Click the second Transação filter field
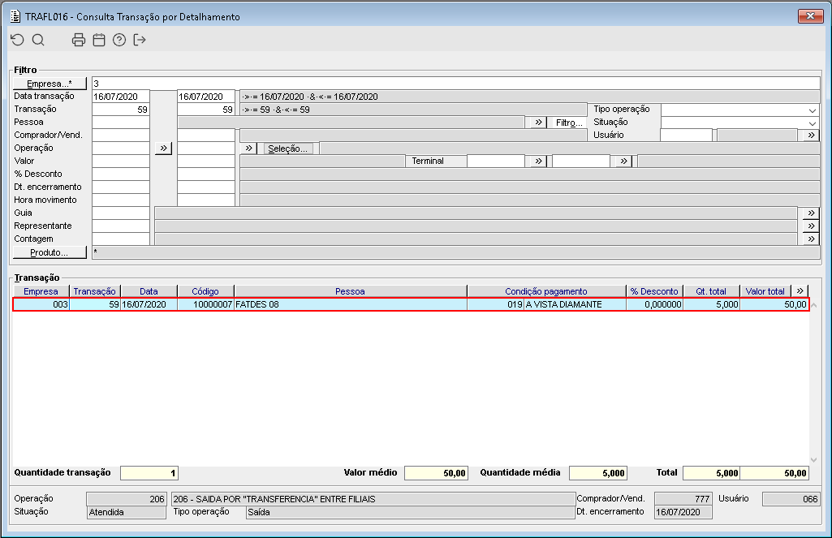Viewport: 832px width, 538px height. tap(206, 110)
